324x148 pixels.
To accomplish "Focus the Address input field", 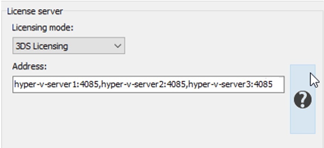I will 148,84.
